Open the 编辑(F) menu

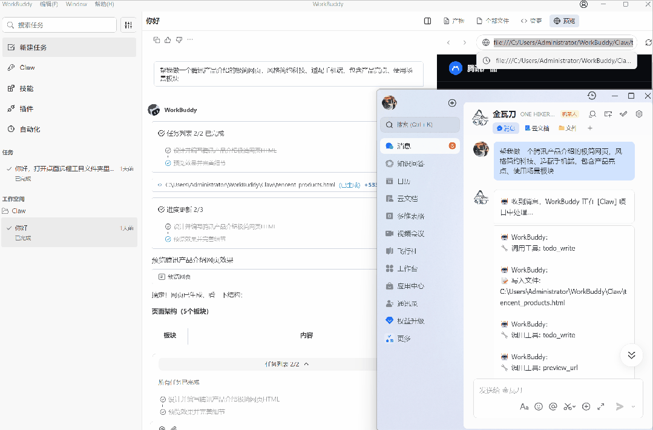point(49,4)
